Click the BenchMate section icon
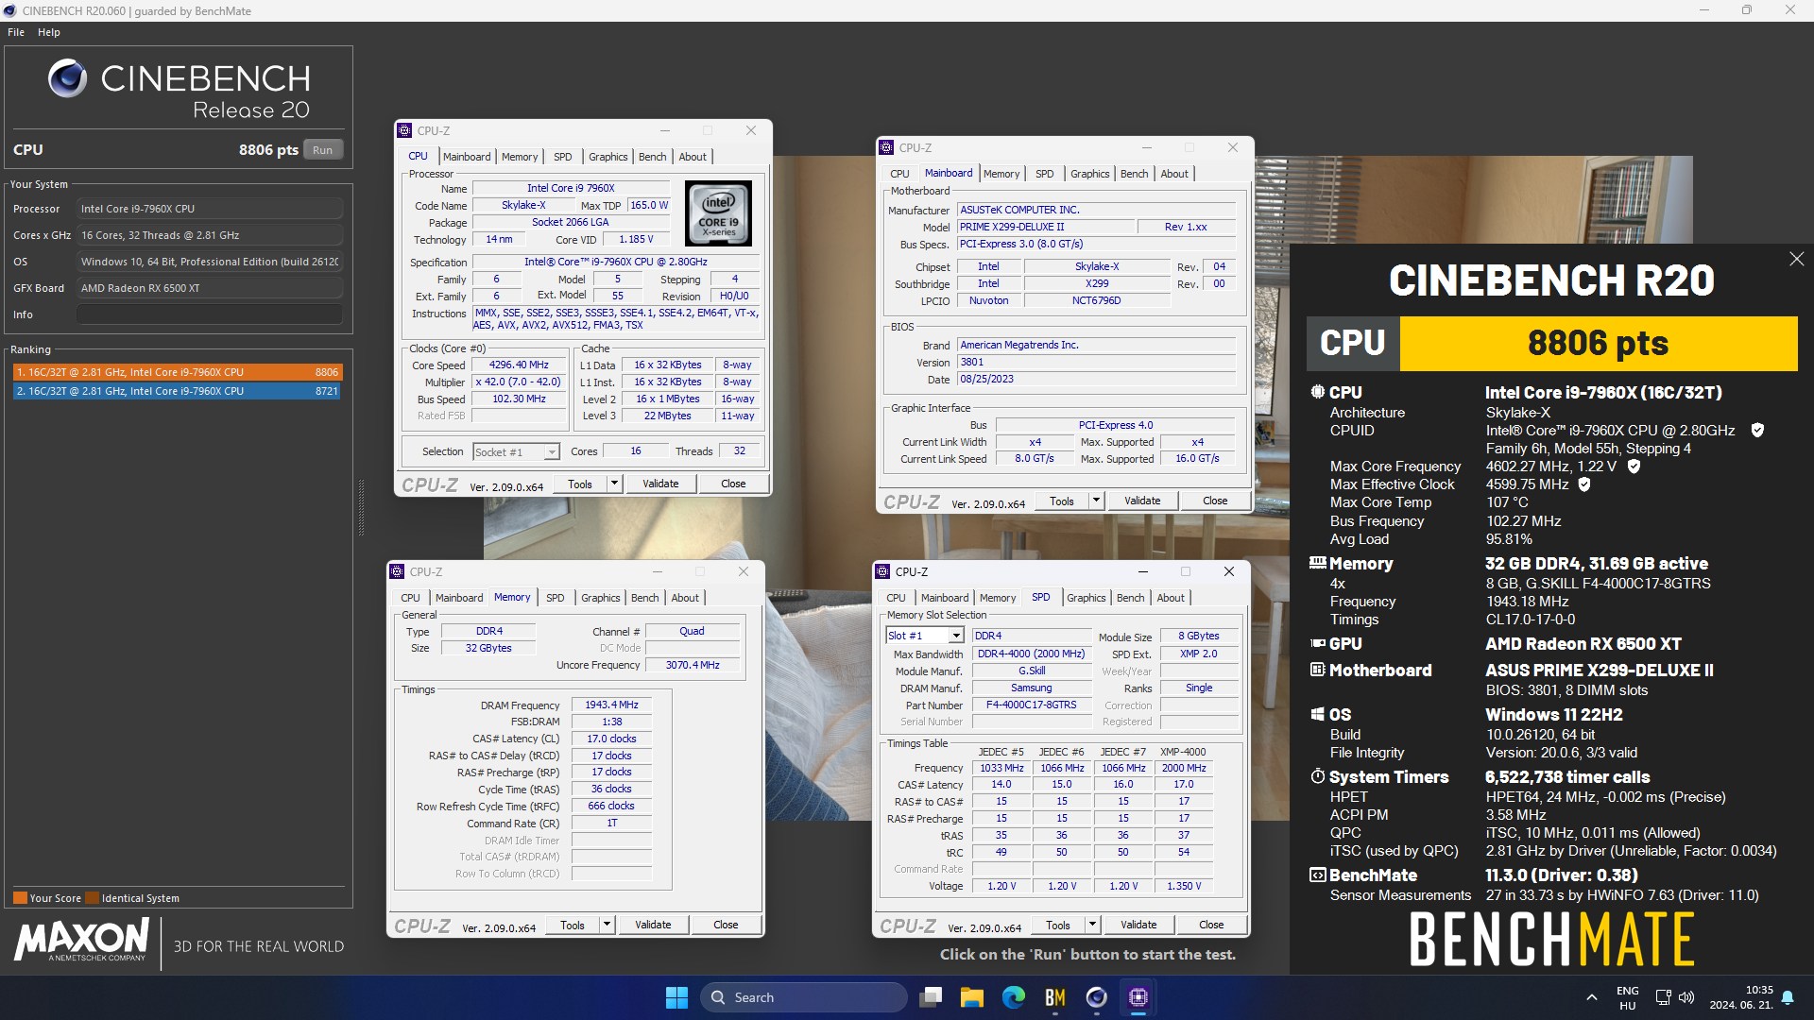This screenshot has width=1814, height=1020. tap(1317, 875)
